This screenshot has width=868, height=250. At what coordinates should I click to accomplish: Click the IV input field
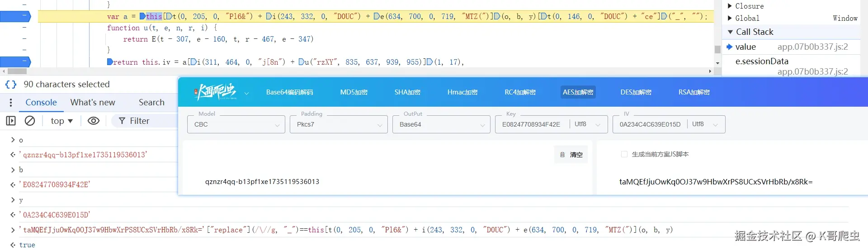(650, 124)
